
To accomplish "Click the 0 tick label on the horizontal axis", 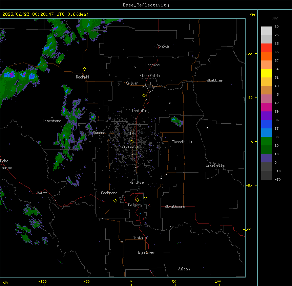I will coord(131,281).
